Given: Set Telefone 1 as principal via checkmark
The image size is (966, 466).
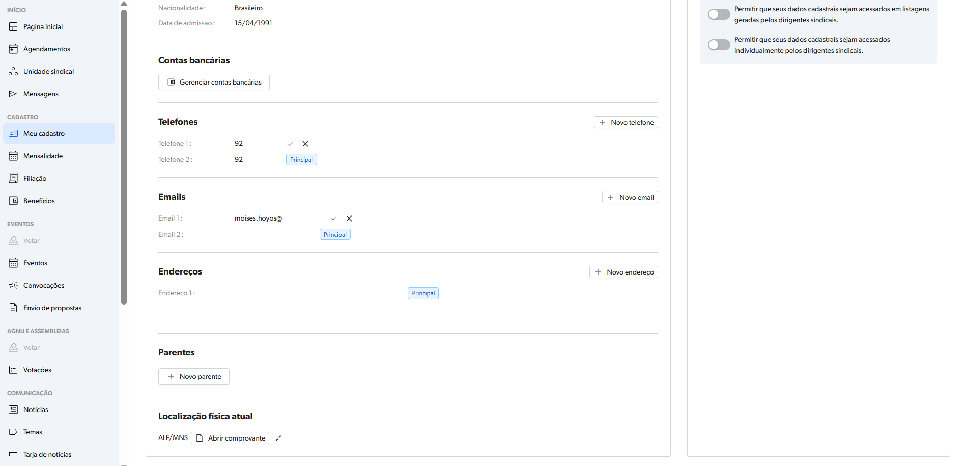Looking at the screenshot, I should pos(290,144).
